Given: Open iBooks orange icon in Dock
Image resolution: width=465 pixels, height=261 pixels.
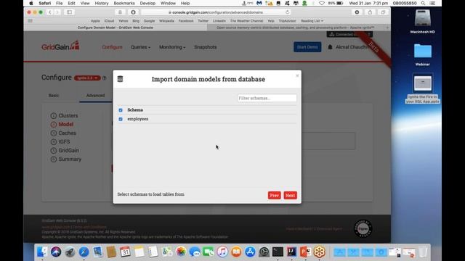Looking at the screenshot, I should pos(236,252).
